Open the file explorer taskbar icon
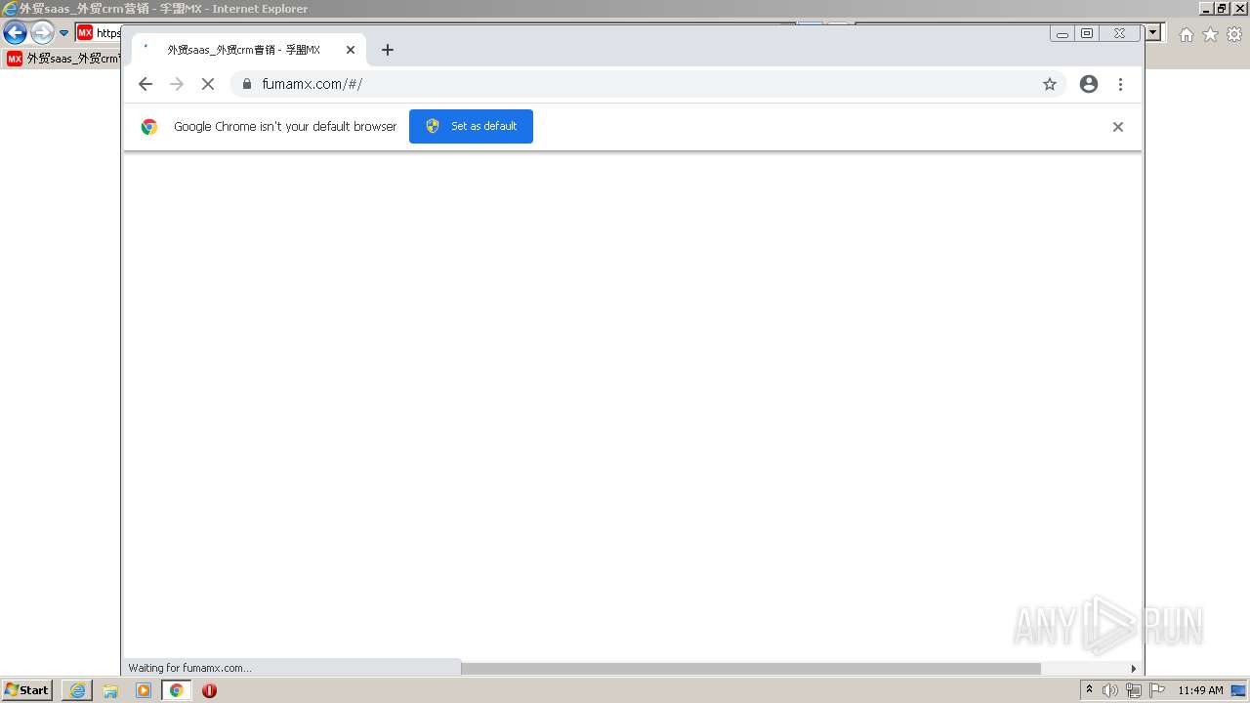This screenshot has width=1250, height=703. pyautogui.click(x=110, y=690)
